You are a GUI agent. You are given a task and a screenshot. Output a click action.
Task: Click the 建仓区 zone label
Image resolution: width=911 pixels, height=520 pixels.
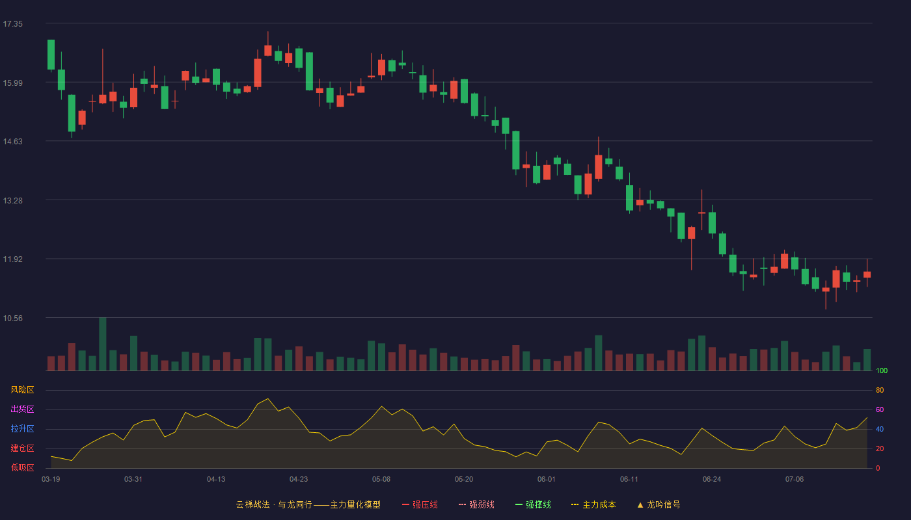(x=22, y=448)
